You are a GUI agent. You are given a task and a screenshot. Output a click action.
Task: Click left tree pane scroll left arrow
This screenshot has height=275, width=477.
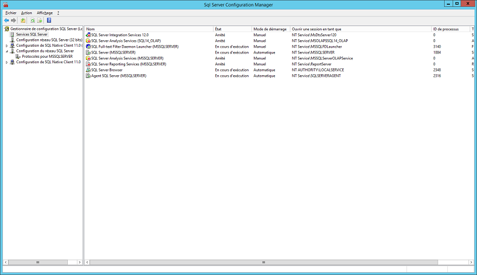(6, 262)
